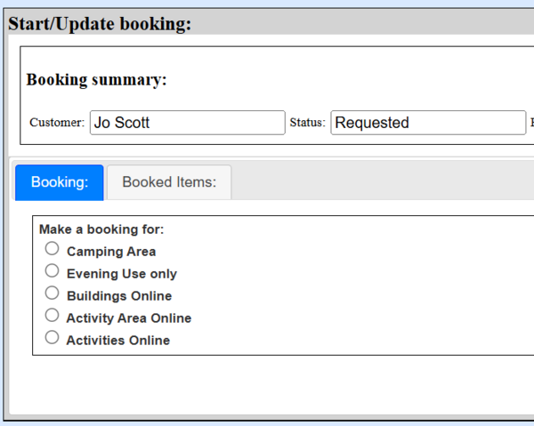534x426 pixels.
Task: Click the Booking summary heading
Action: coord(96,80)
